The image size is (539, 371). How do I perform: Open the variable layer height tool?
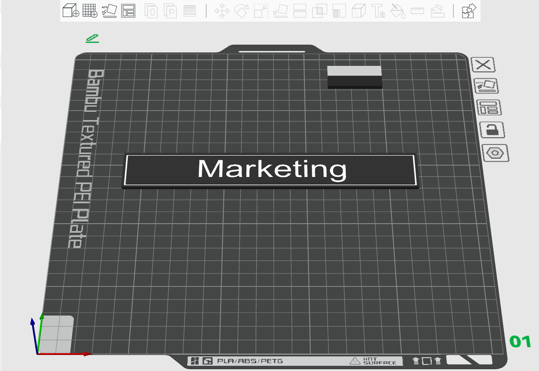(190, 11)
